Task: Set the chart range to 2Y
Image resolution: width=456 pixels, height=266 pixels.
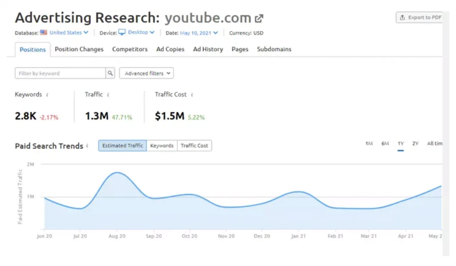Action: (x=415, y=143)
